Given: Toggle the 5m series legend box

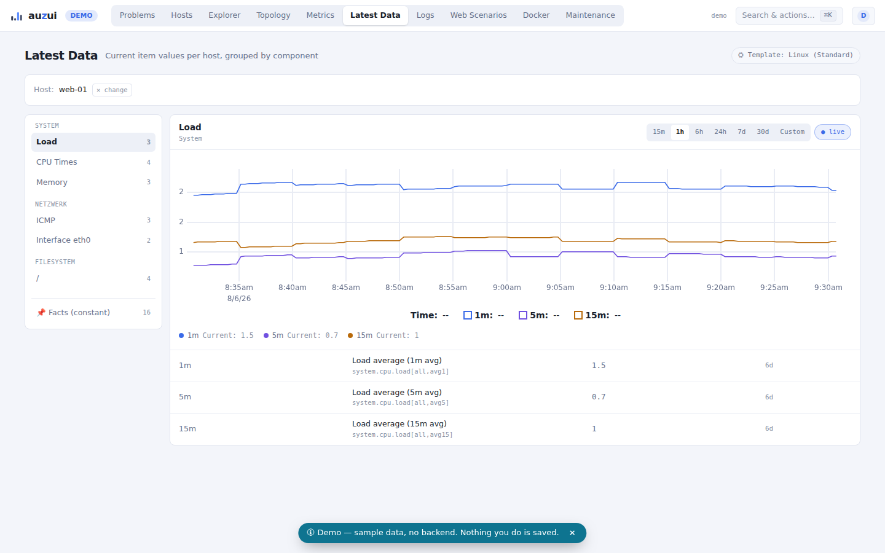Looking at the screenshot, I should pyautogui.click(x=523, y=315).
